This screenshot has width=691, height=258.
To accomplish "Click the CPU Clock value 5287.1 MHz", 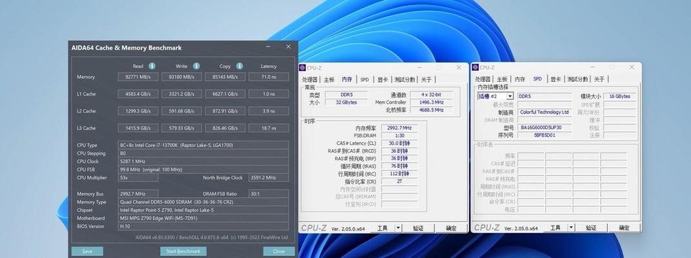I will (x=204, y=161).
